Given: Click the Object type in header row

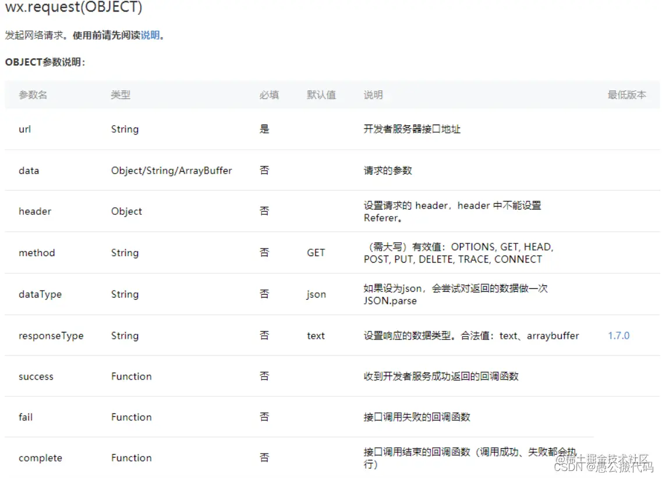Looking at the screenshot, I should pyautogui.click(x=126, y=211).
